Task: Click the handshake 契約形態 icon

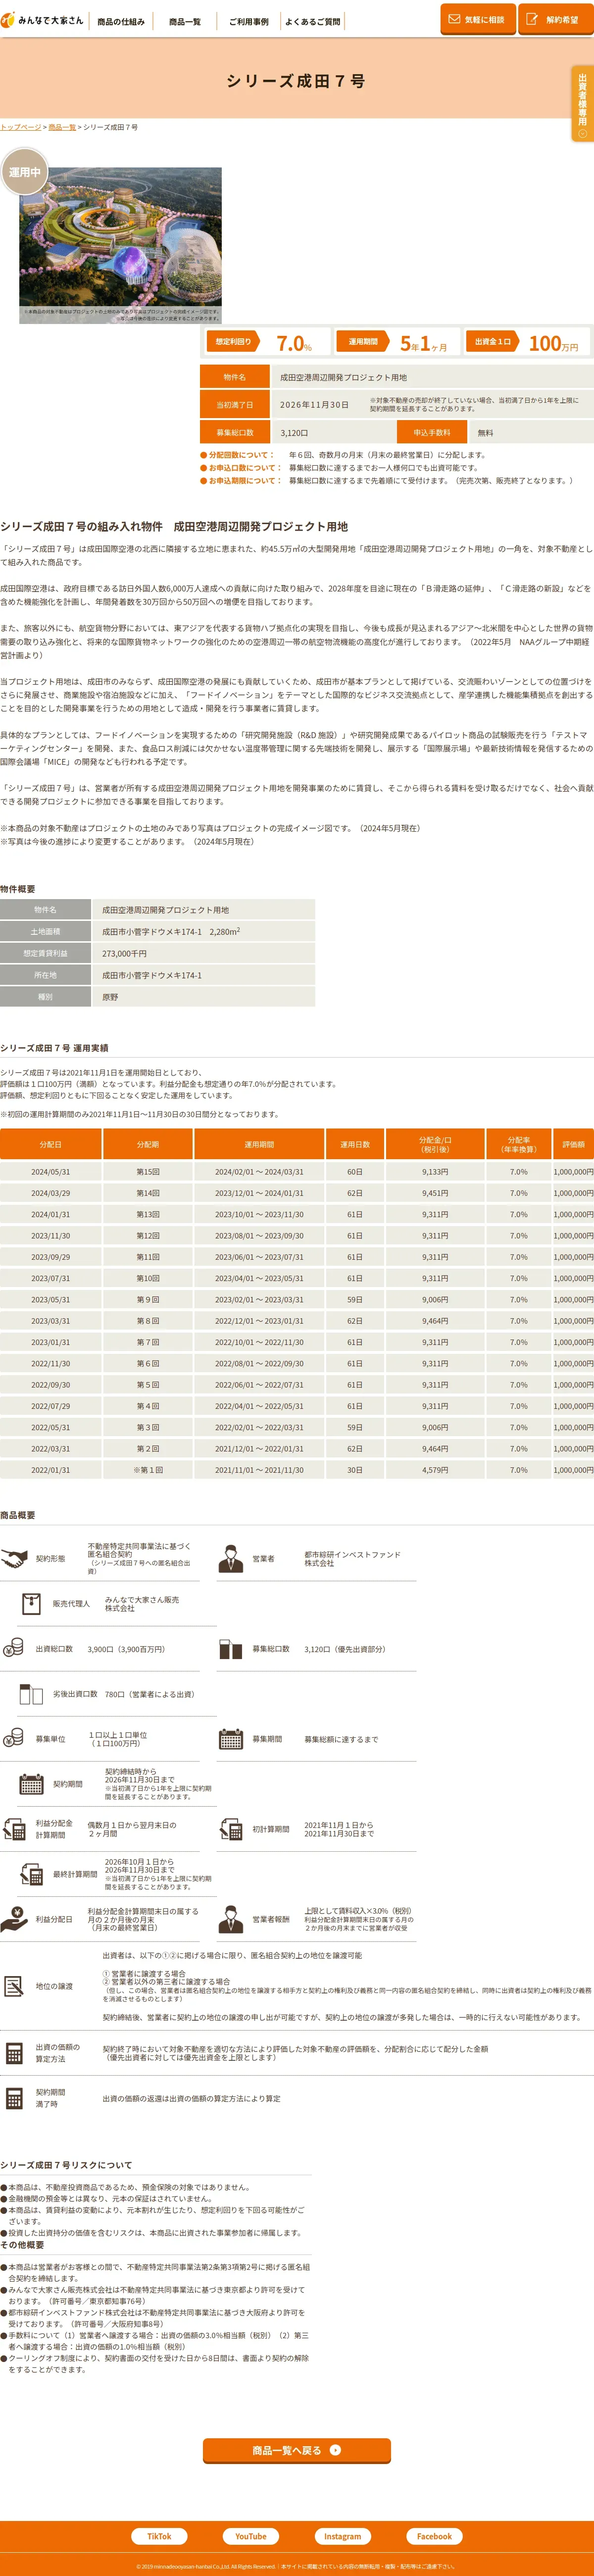Action: click(14, 1558)
